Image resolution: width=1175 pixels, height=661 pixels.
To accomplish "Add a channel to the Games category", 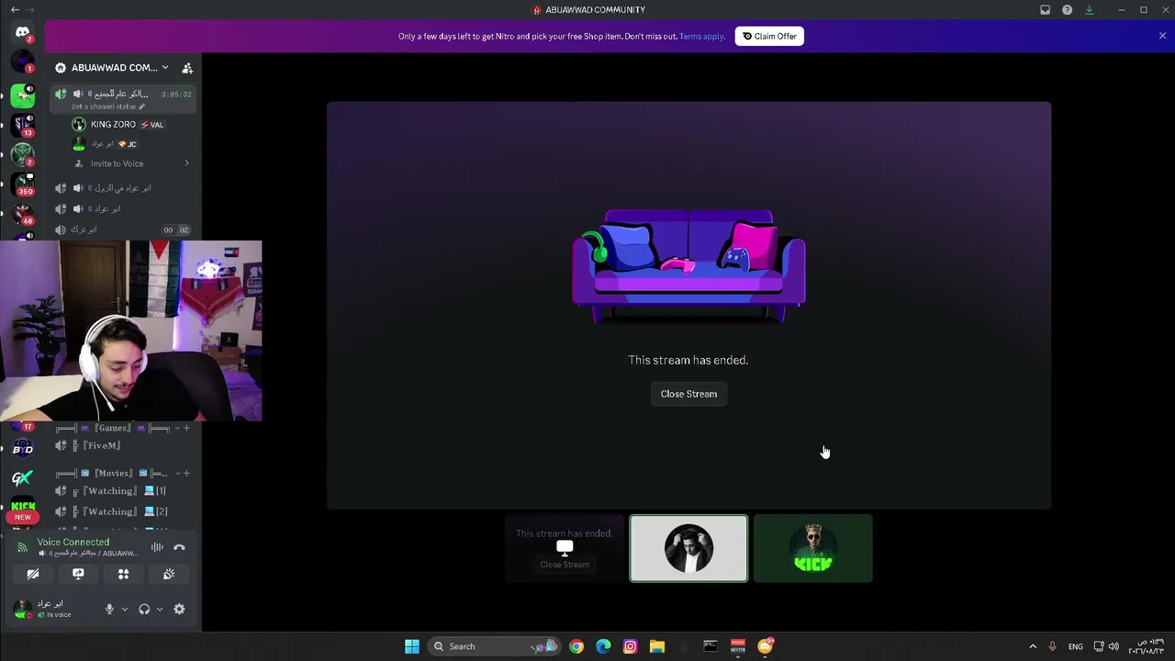I will pos(186,428).
